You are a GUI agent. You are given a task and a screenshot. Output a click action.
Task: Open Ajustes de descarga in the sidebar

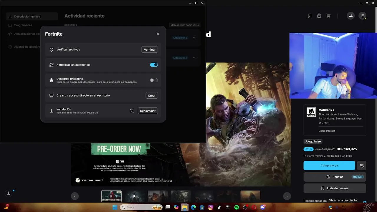24,47
